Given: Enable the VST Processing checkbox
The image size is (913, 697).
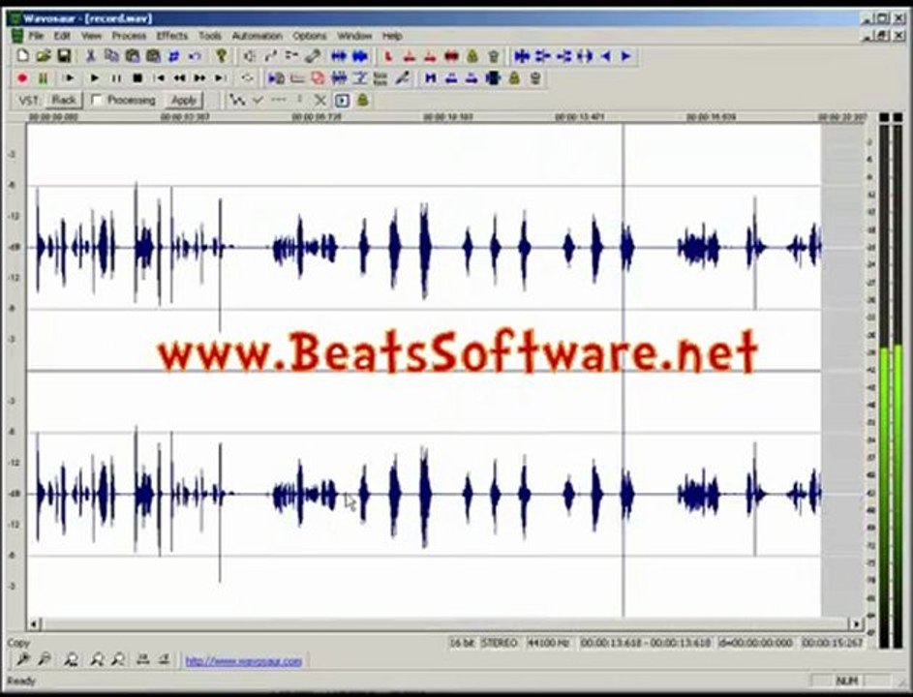Looking at the screenshot, I should [97, 100].
